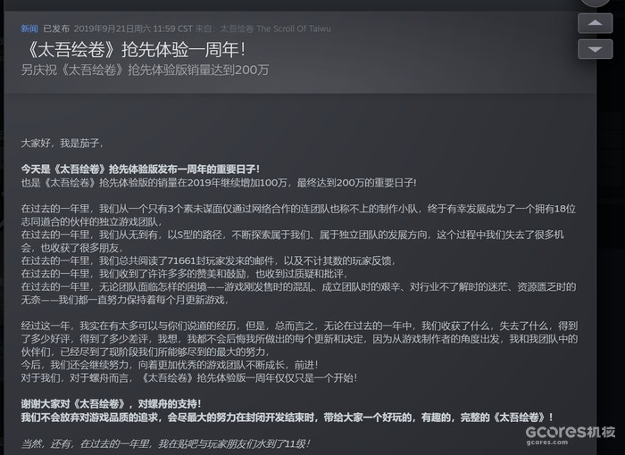Click the partially visible round button at top right
625x455 pixels.
click(x=596, y=3)
